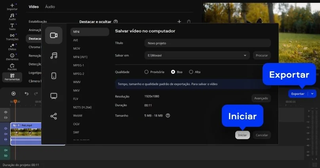Choose the mobile device export icon
The height and width of the screenshot is (168, 320).
pos(53,76)
